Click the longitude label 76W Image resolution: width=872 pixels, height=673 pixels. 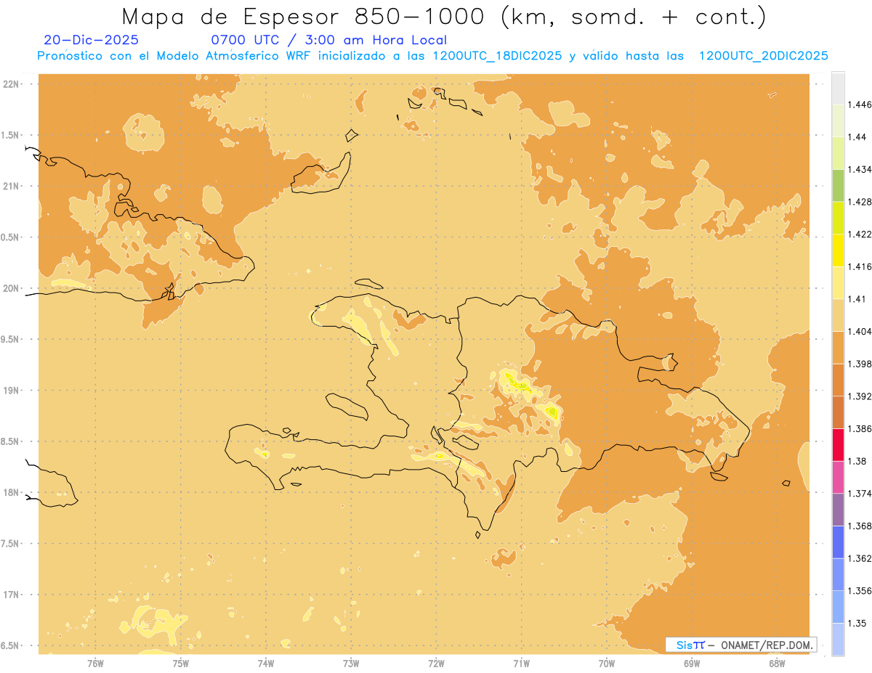95,663
